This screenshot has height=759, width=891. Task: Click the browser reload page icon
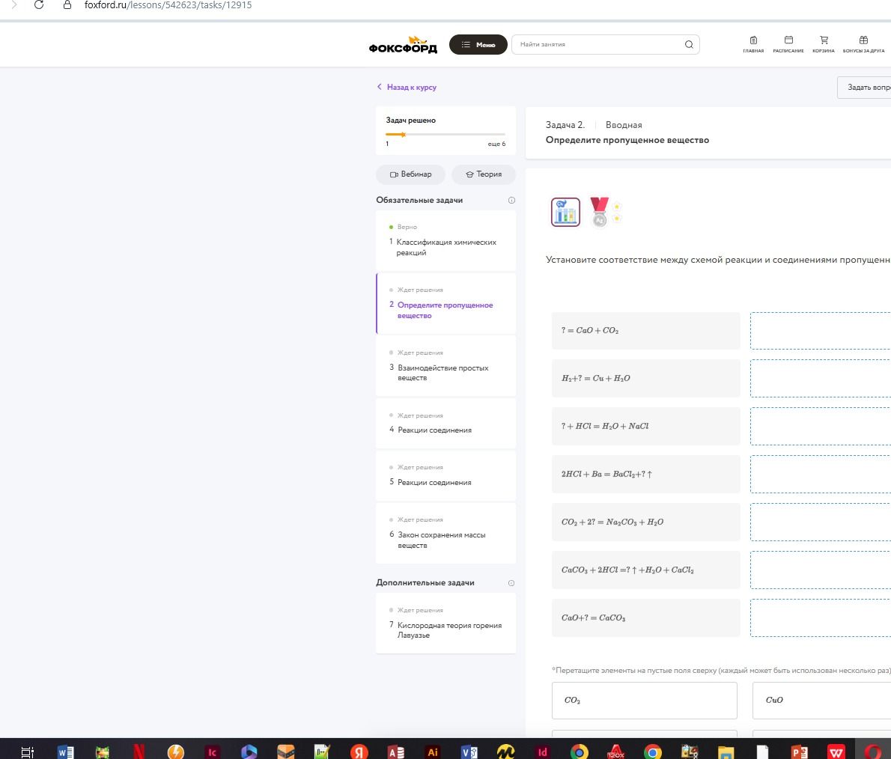(39, 5)
